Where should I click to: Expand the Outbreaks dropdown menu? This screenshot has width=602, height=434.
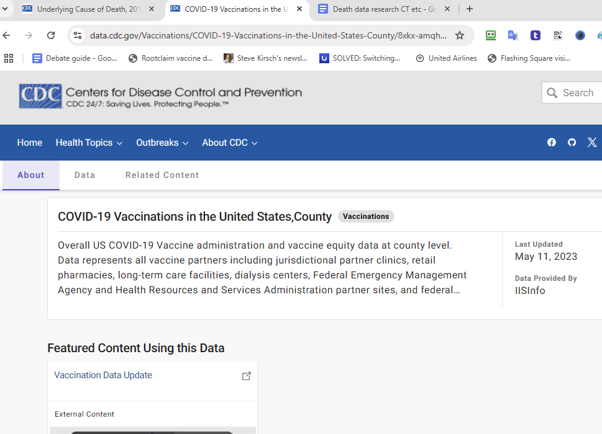click(162, 143)
